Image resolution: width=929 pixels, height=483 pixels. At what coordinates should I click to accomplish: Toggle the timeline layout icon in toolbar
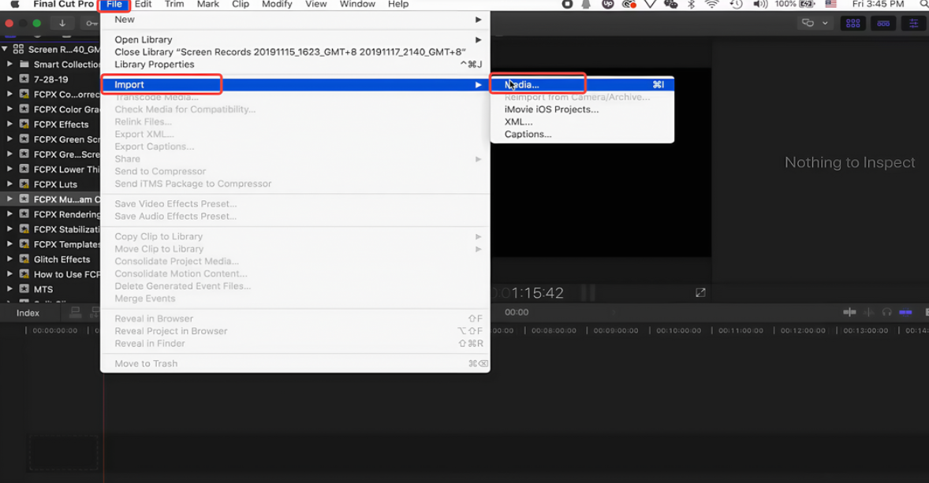[883, 23]
